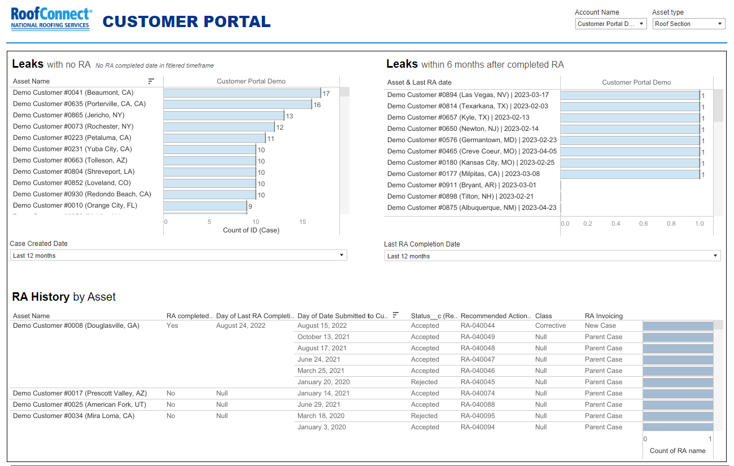Click the RA Invoicing column header
734x466 pixels.
pyautogui.click(x=604, y=316)
